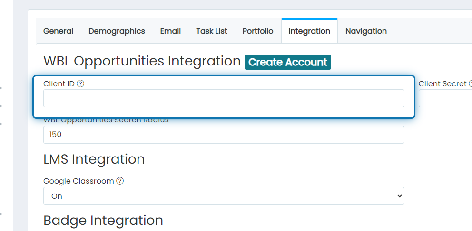Open the Google Classroom dropdown
Image resolution: width=472 pixels, height=231 pixels.
pyautogui.click(x=224, y=196)
